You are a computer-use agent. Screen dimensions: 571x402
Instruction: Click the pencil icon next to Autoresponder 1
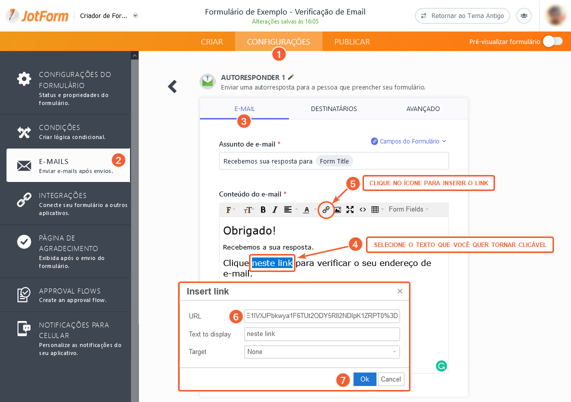coord(291,77)
